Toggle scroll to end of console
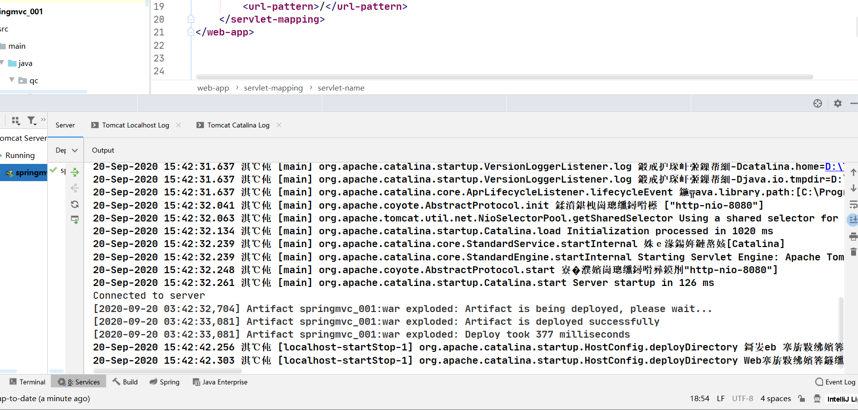858x410 pixels. [x=853, y=220]
